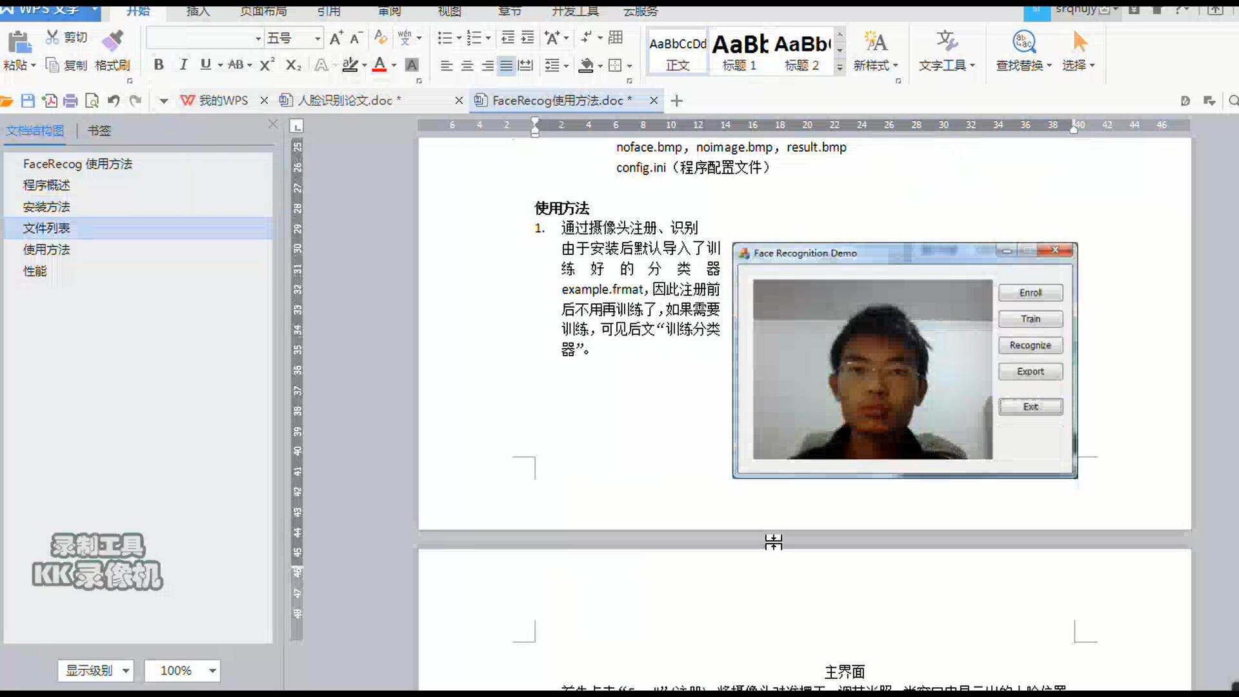The width and height of the screenshot is (1239, 697).
Task: Toggle strikethrough AB formatting
Action: point(236,65)
